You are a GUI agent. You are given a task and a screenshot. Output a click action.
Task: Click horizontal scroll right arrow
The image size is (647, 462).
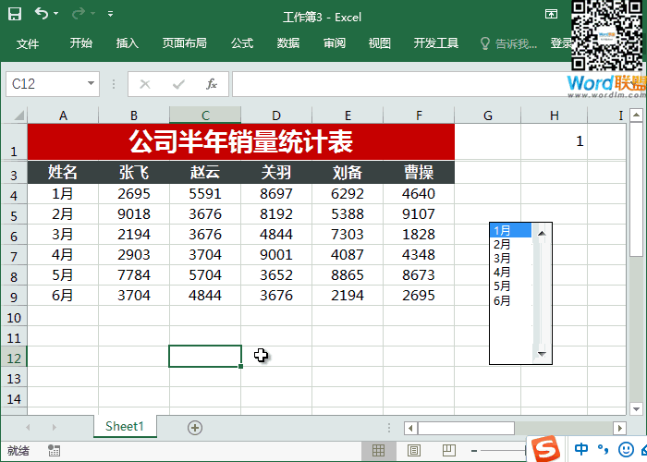coord(619,428)
